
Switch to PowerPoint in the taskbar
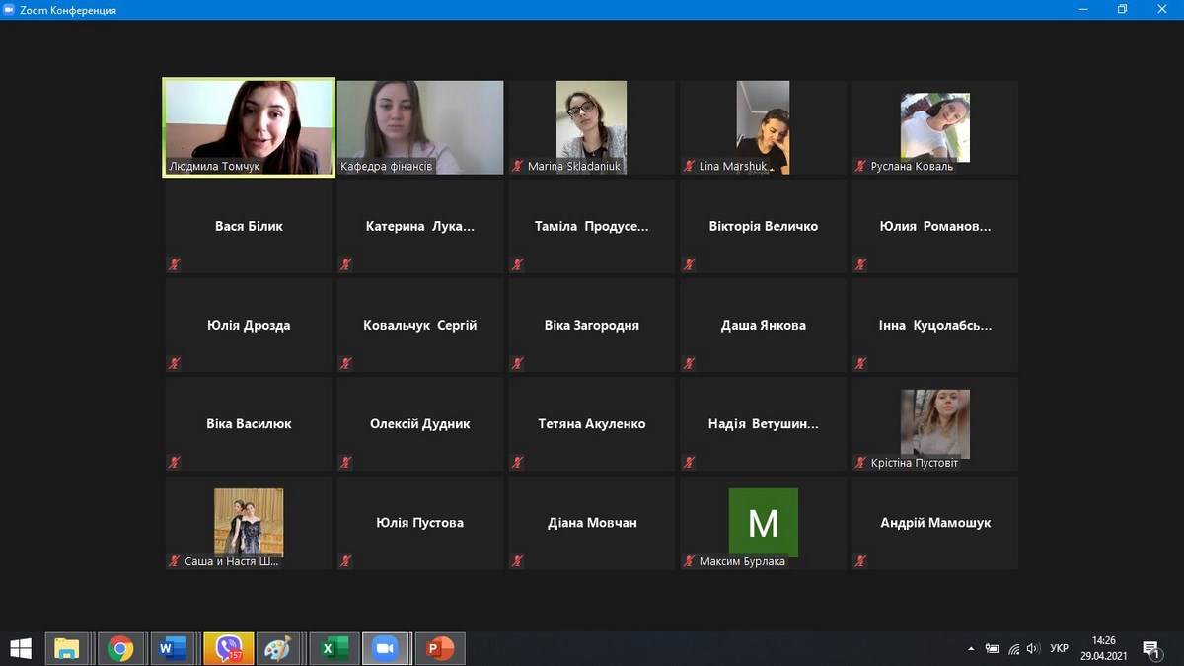439,648
